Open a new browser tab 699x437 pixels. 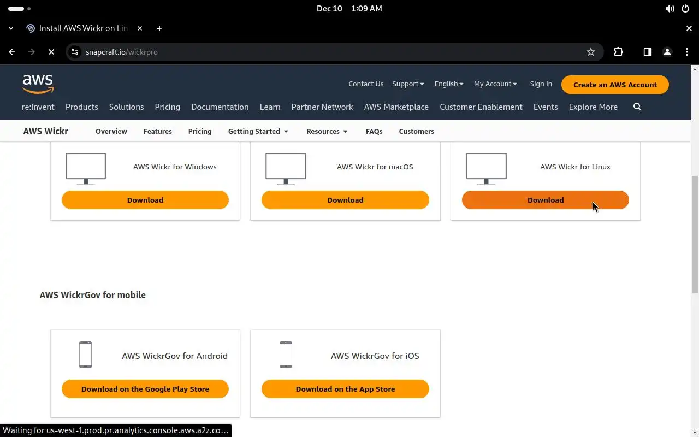click(x=159, y=28)
